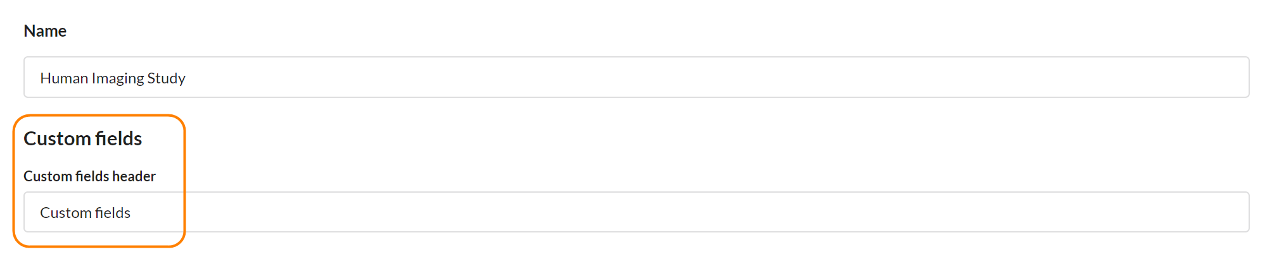This screenshot has height=271, width=1272.
Task: Click the Custom fields text inside input
Action: click(85, 213)
